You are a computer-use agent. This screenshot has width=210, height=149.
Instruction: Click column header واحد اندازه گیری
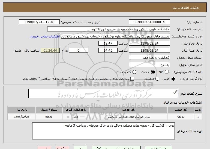(76, 110)
